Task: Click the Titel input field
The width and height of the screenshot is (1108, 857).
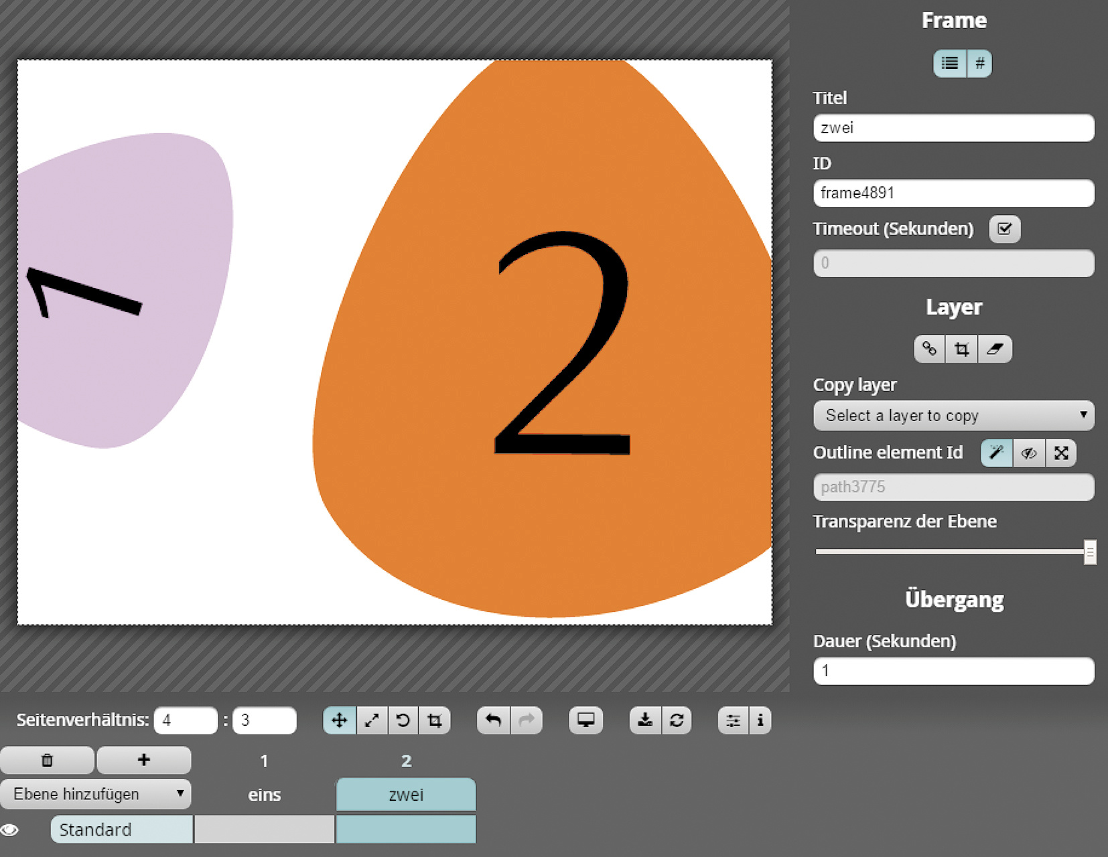Action: [954, 128]
